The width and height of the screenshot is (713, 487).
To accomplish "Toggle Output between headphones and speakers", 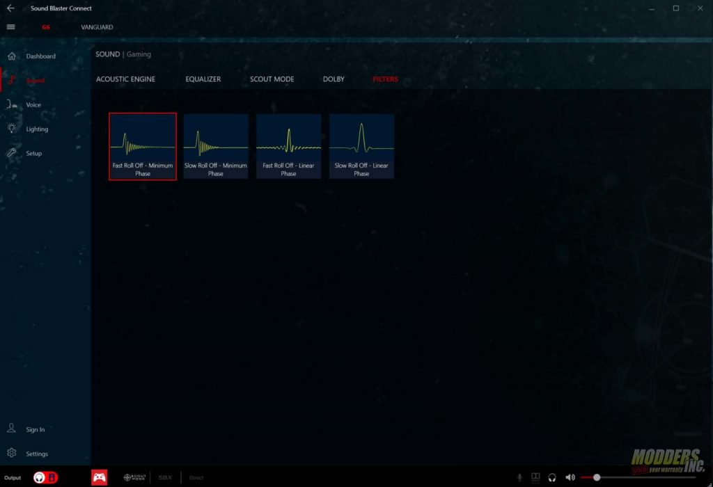I will (45, 477).
